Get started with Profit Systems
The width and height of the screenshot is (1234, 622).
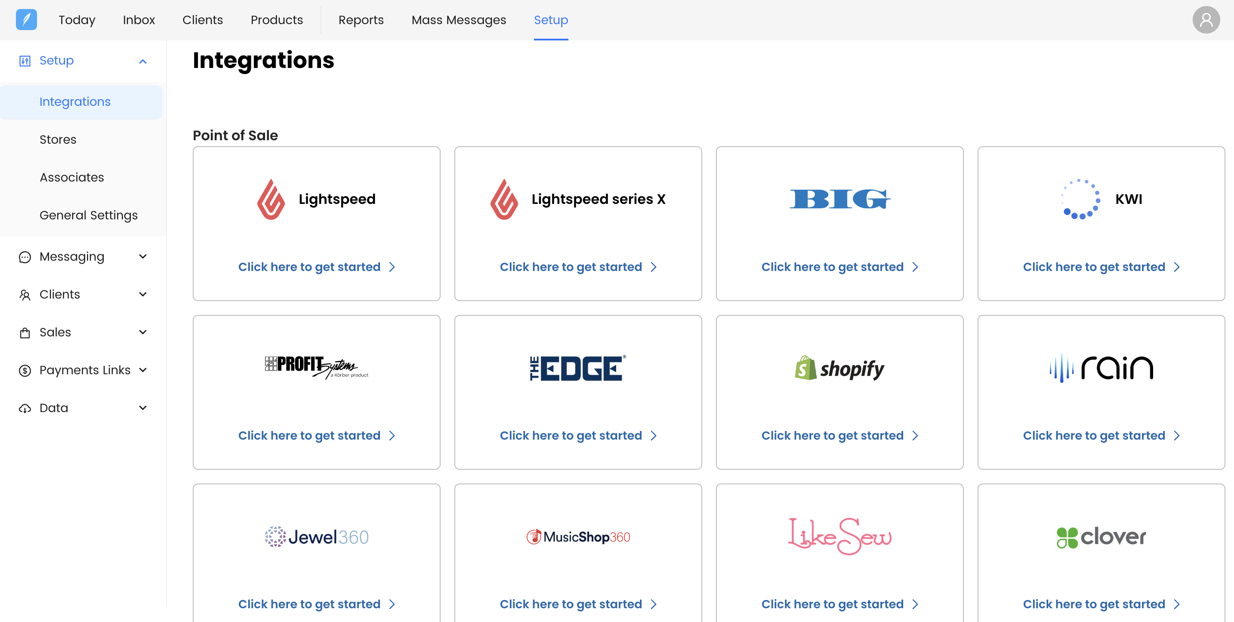pyautogui.click(x=317, y=436)
